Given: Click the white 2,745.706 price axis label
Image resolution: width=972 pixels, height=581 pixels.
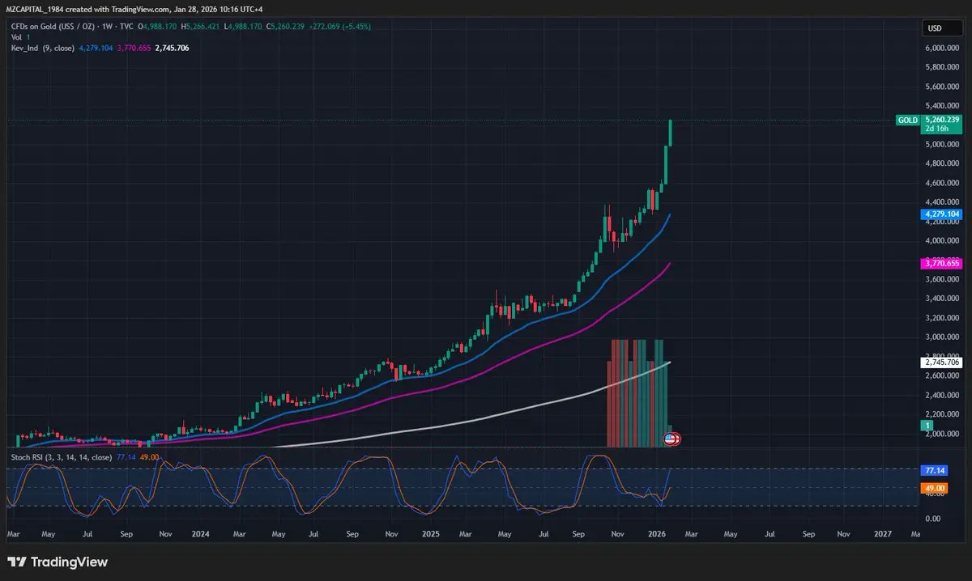Looking at the screenshot, I should coord(942,363).
